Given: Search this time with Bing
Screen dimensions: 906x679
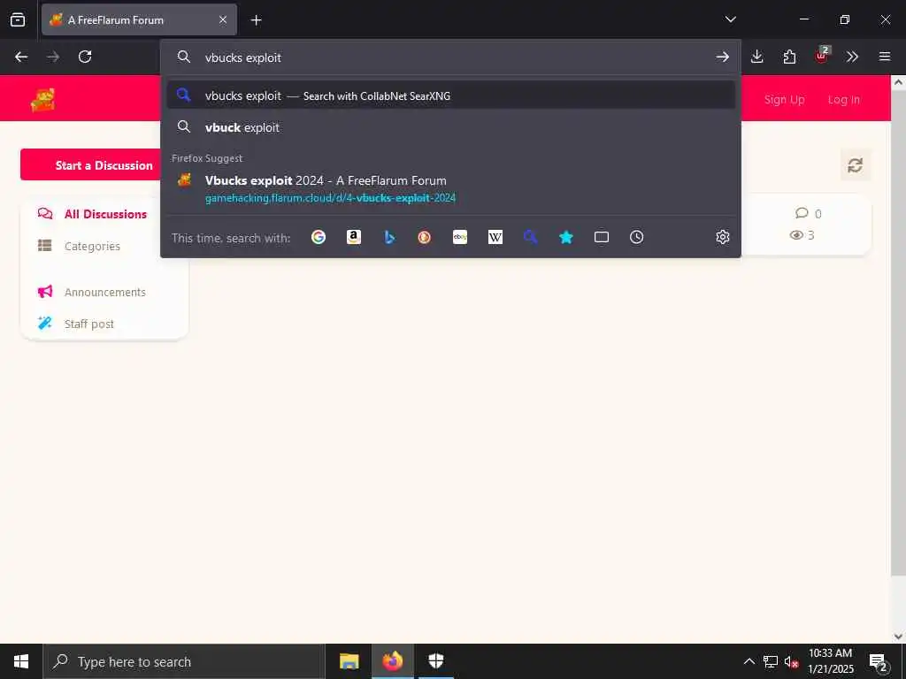Looking at the screenshot, I should coord(389,237).
